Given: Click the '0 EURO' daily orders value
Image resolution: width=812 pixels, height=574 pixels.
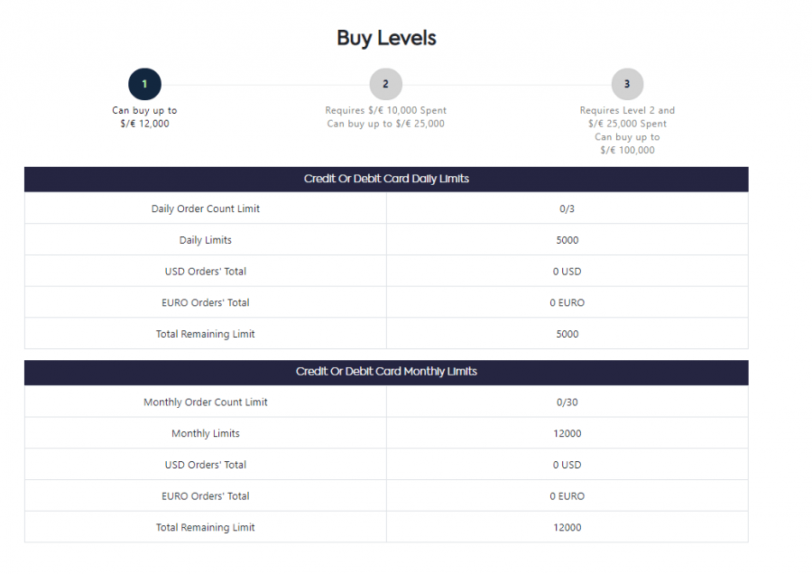Looking at the screenshot, I should [x=567, y=301].
